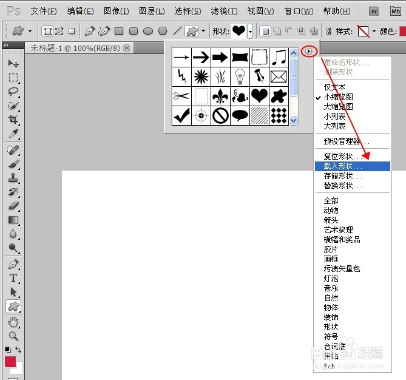Enable Shape Layers mode

[x=47, y=32]
